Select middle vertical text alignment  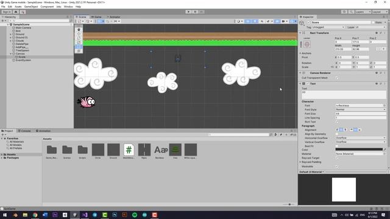pyautogui.click(x=355, y=130)
